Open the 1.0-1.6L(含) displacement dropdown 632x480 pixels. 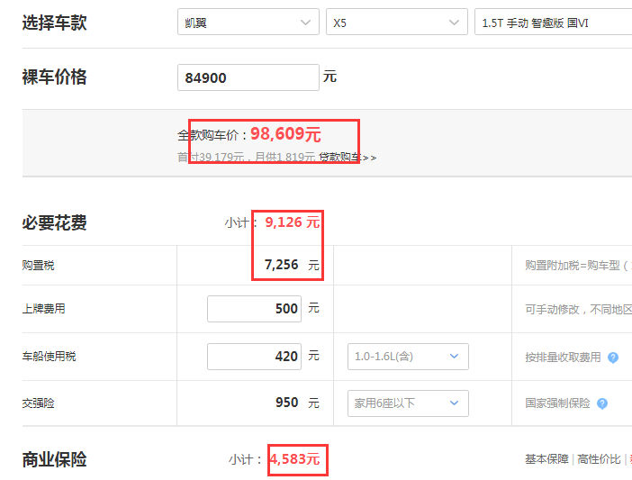point(408,357)
